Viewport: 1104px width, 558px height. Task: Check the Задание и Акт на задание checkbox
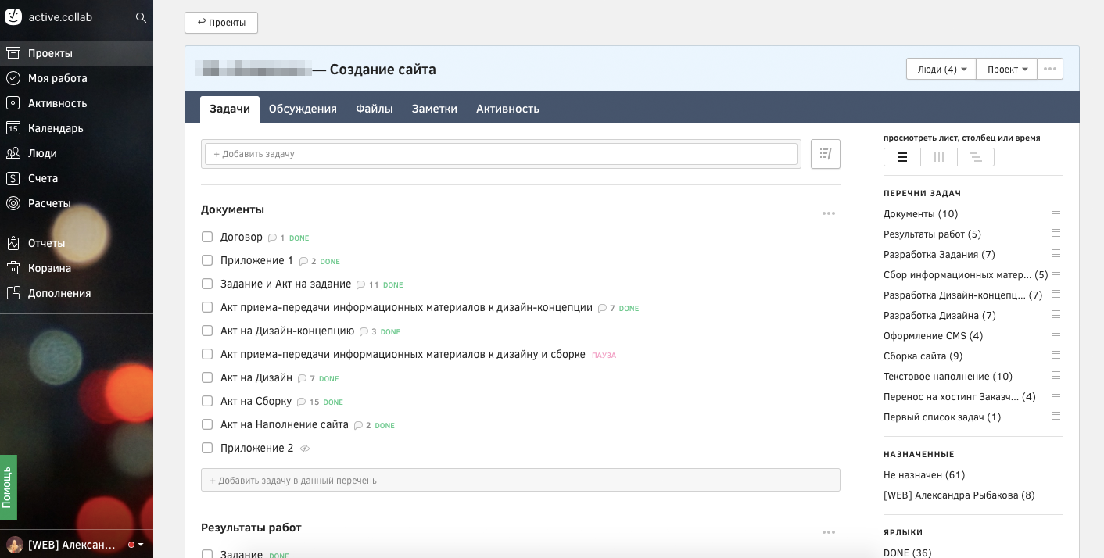click(207, 284)
